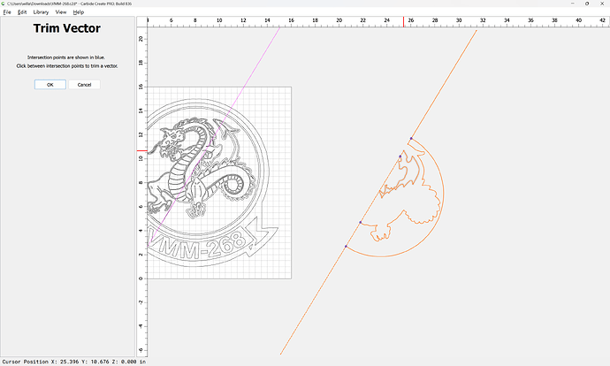This screenshot has width=610, height=366.
Task: Open the Help menu
Action: 79,12
